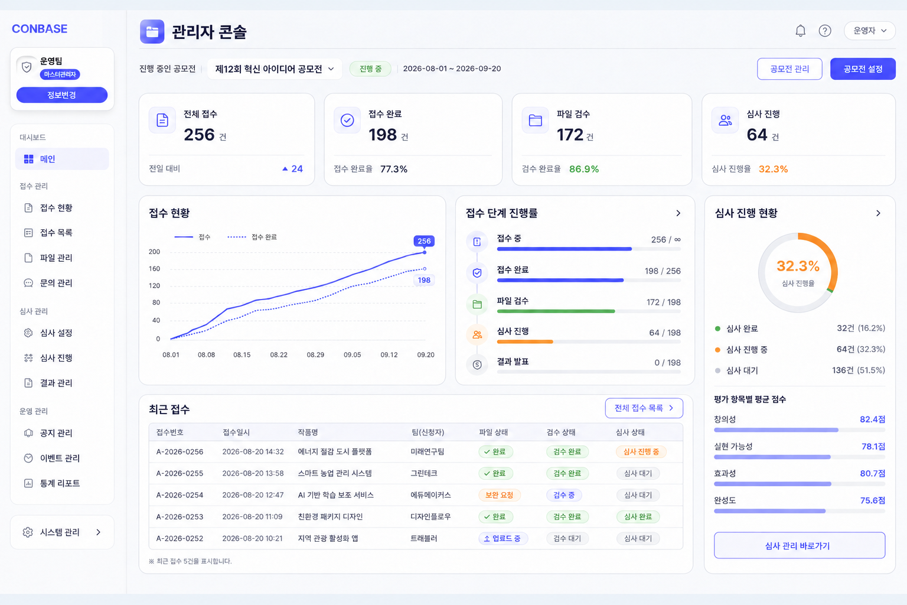Open the help question mark icon

[825, 31]
